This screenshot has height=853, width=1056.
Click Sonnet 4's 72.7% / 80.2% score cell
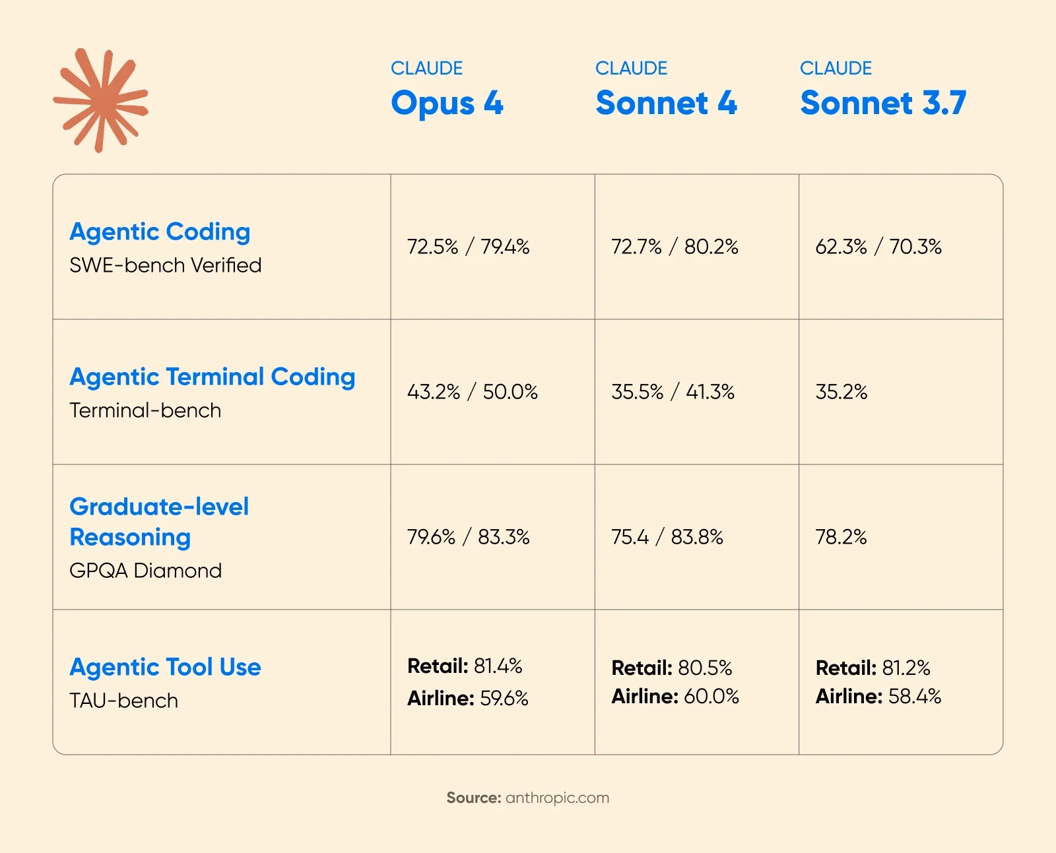(x=675, y=247)
